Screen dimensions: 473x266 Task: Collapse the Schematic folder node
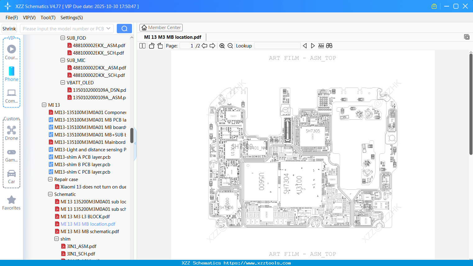pos(50,194)
